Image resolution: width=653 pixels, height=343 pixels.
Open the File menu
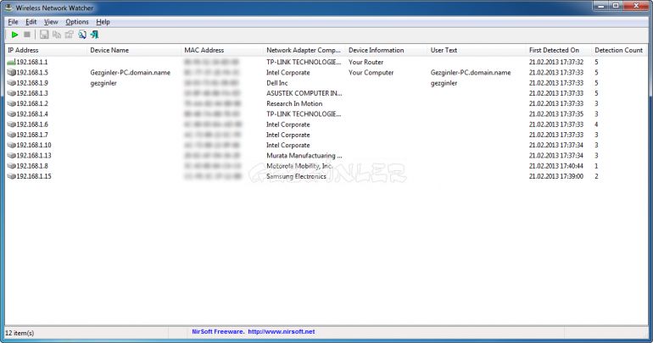coord(13,22)
